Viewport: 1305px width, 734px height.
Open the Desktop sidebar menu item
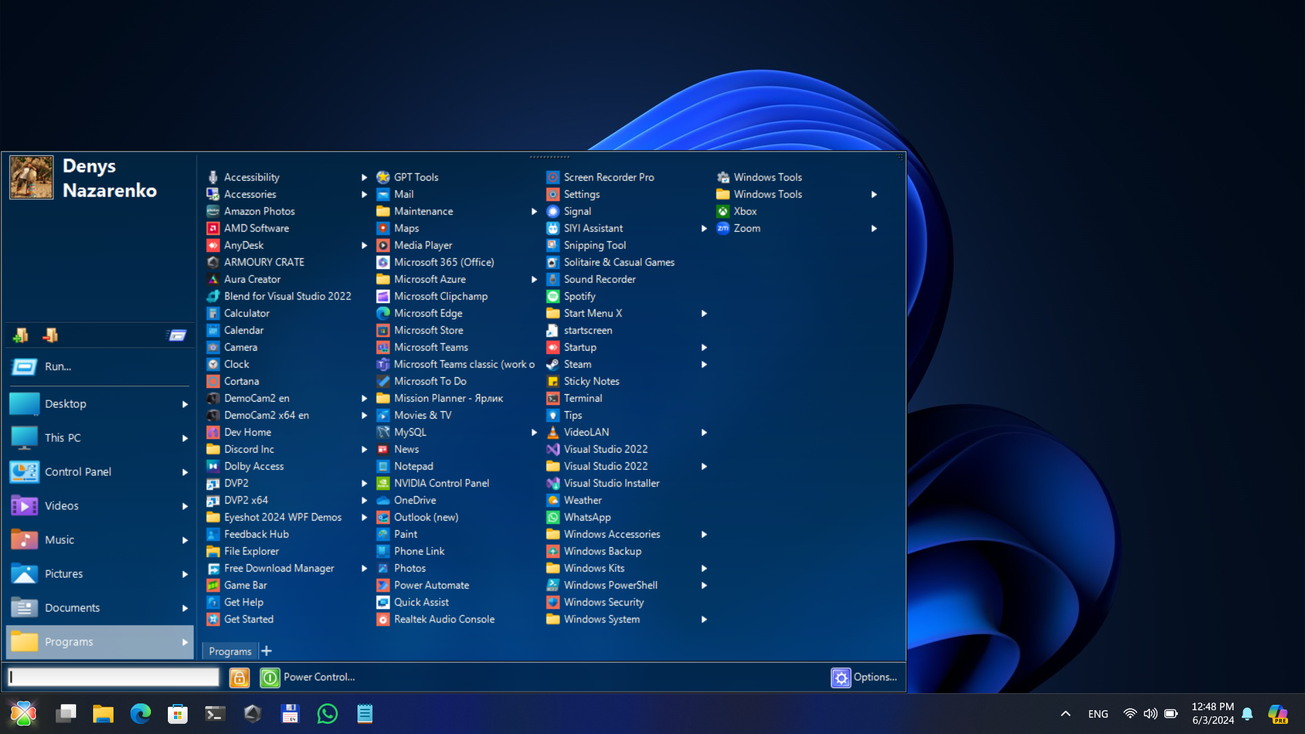100,404
